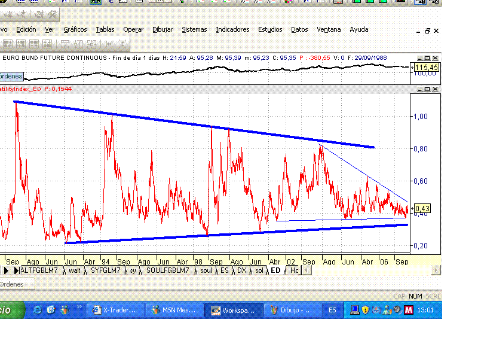The height and width of the screenshot is (359, 478).
Task: Click first tile-windows icon in lower toolbar
Action: click(x=8, y=44)
